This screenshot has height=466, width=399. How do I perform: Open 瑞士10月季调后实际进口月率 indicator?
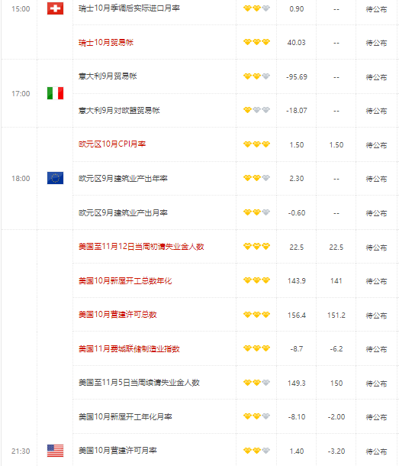point(129,8)
